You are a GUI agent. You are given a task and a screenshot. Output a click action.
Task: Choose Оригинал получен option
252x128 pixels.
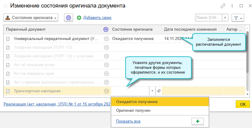coord(133,111)
